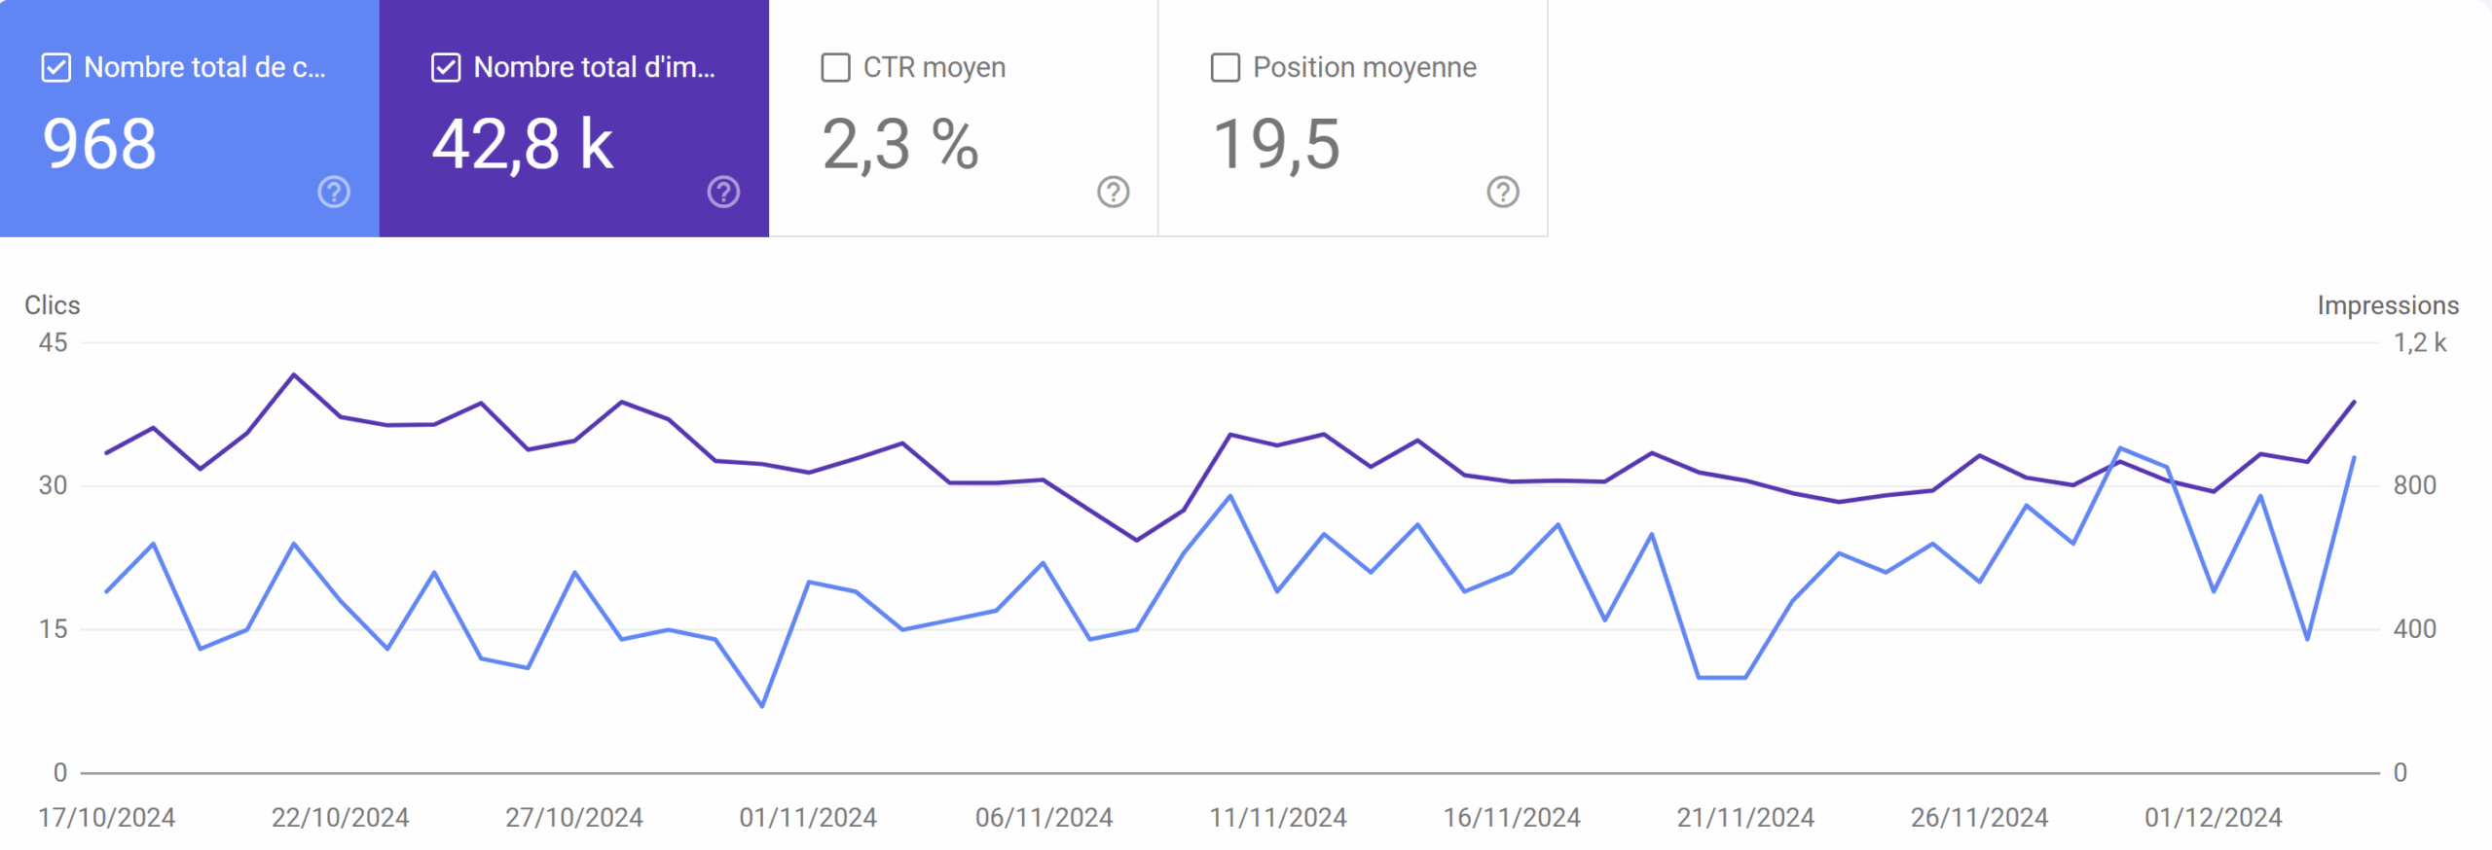Click the 11/11/2024 date label
This screenshot has height=850, width=2492.
click(x=1278, y=817)
